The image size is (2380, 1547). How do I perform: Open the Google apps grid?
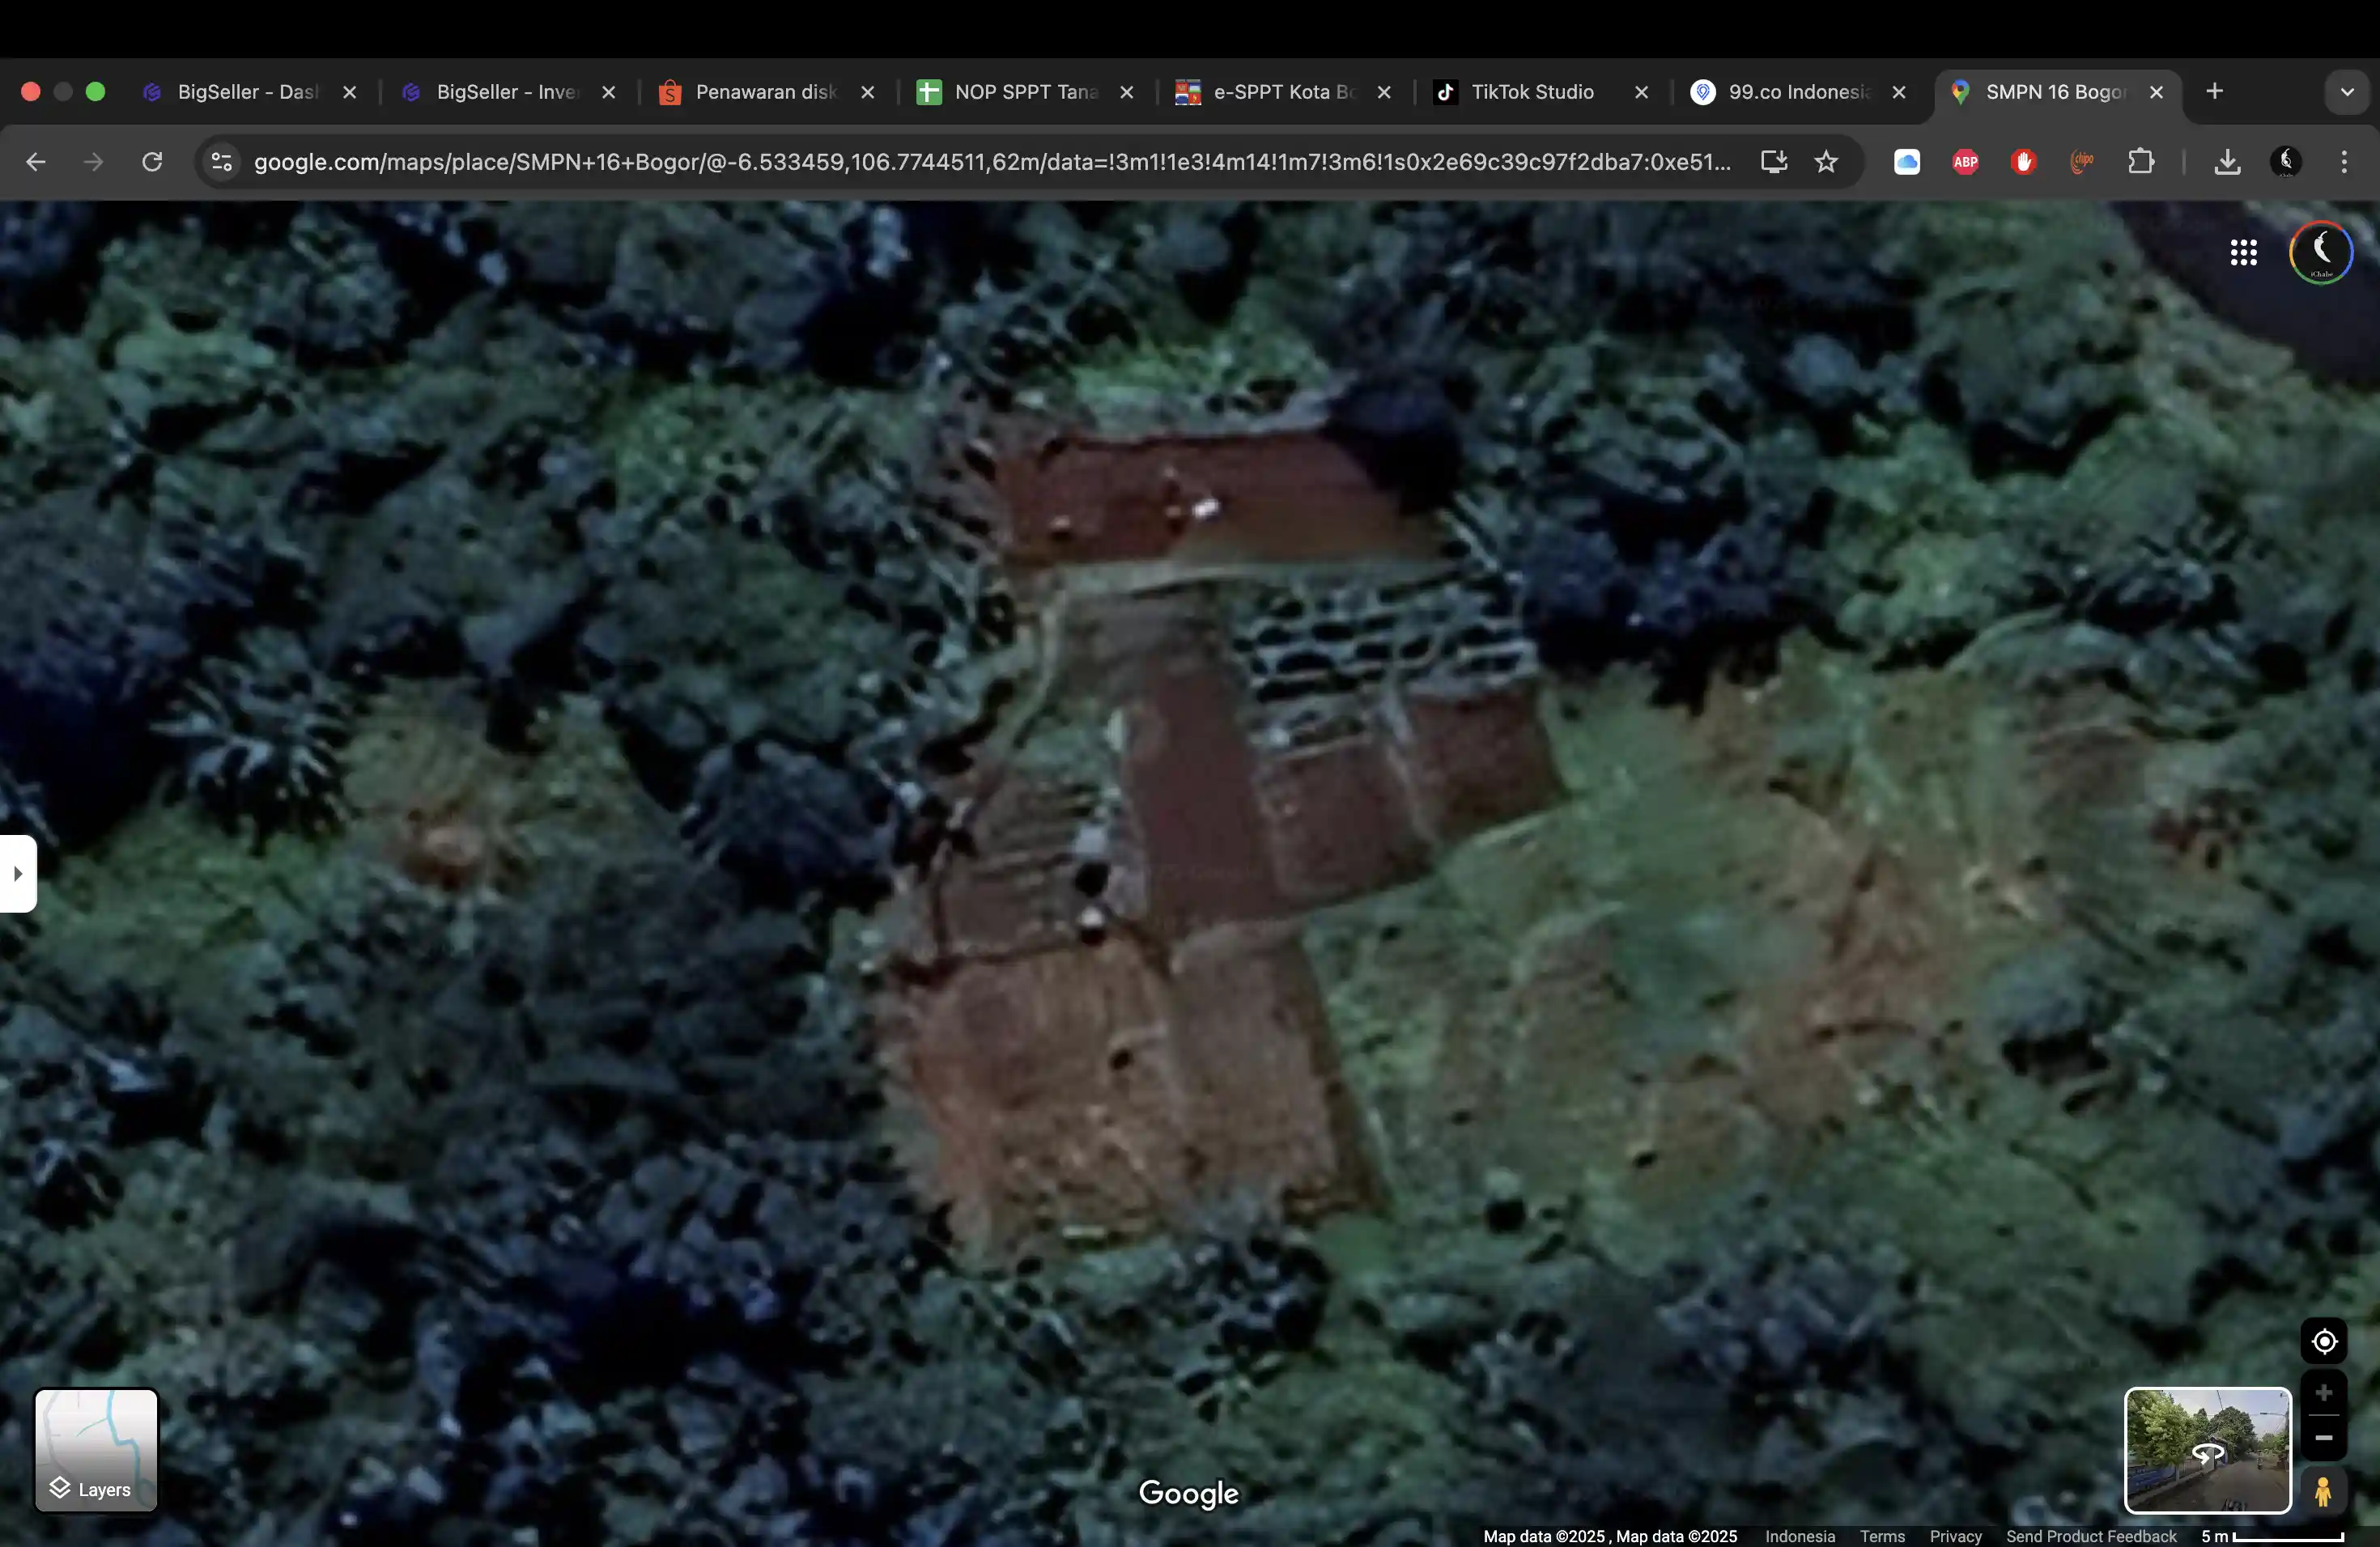pyautogui.click(x=2243, y=252)
